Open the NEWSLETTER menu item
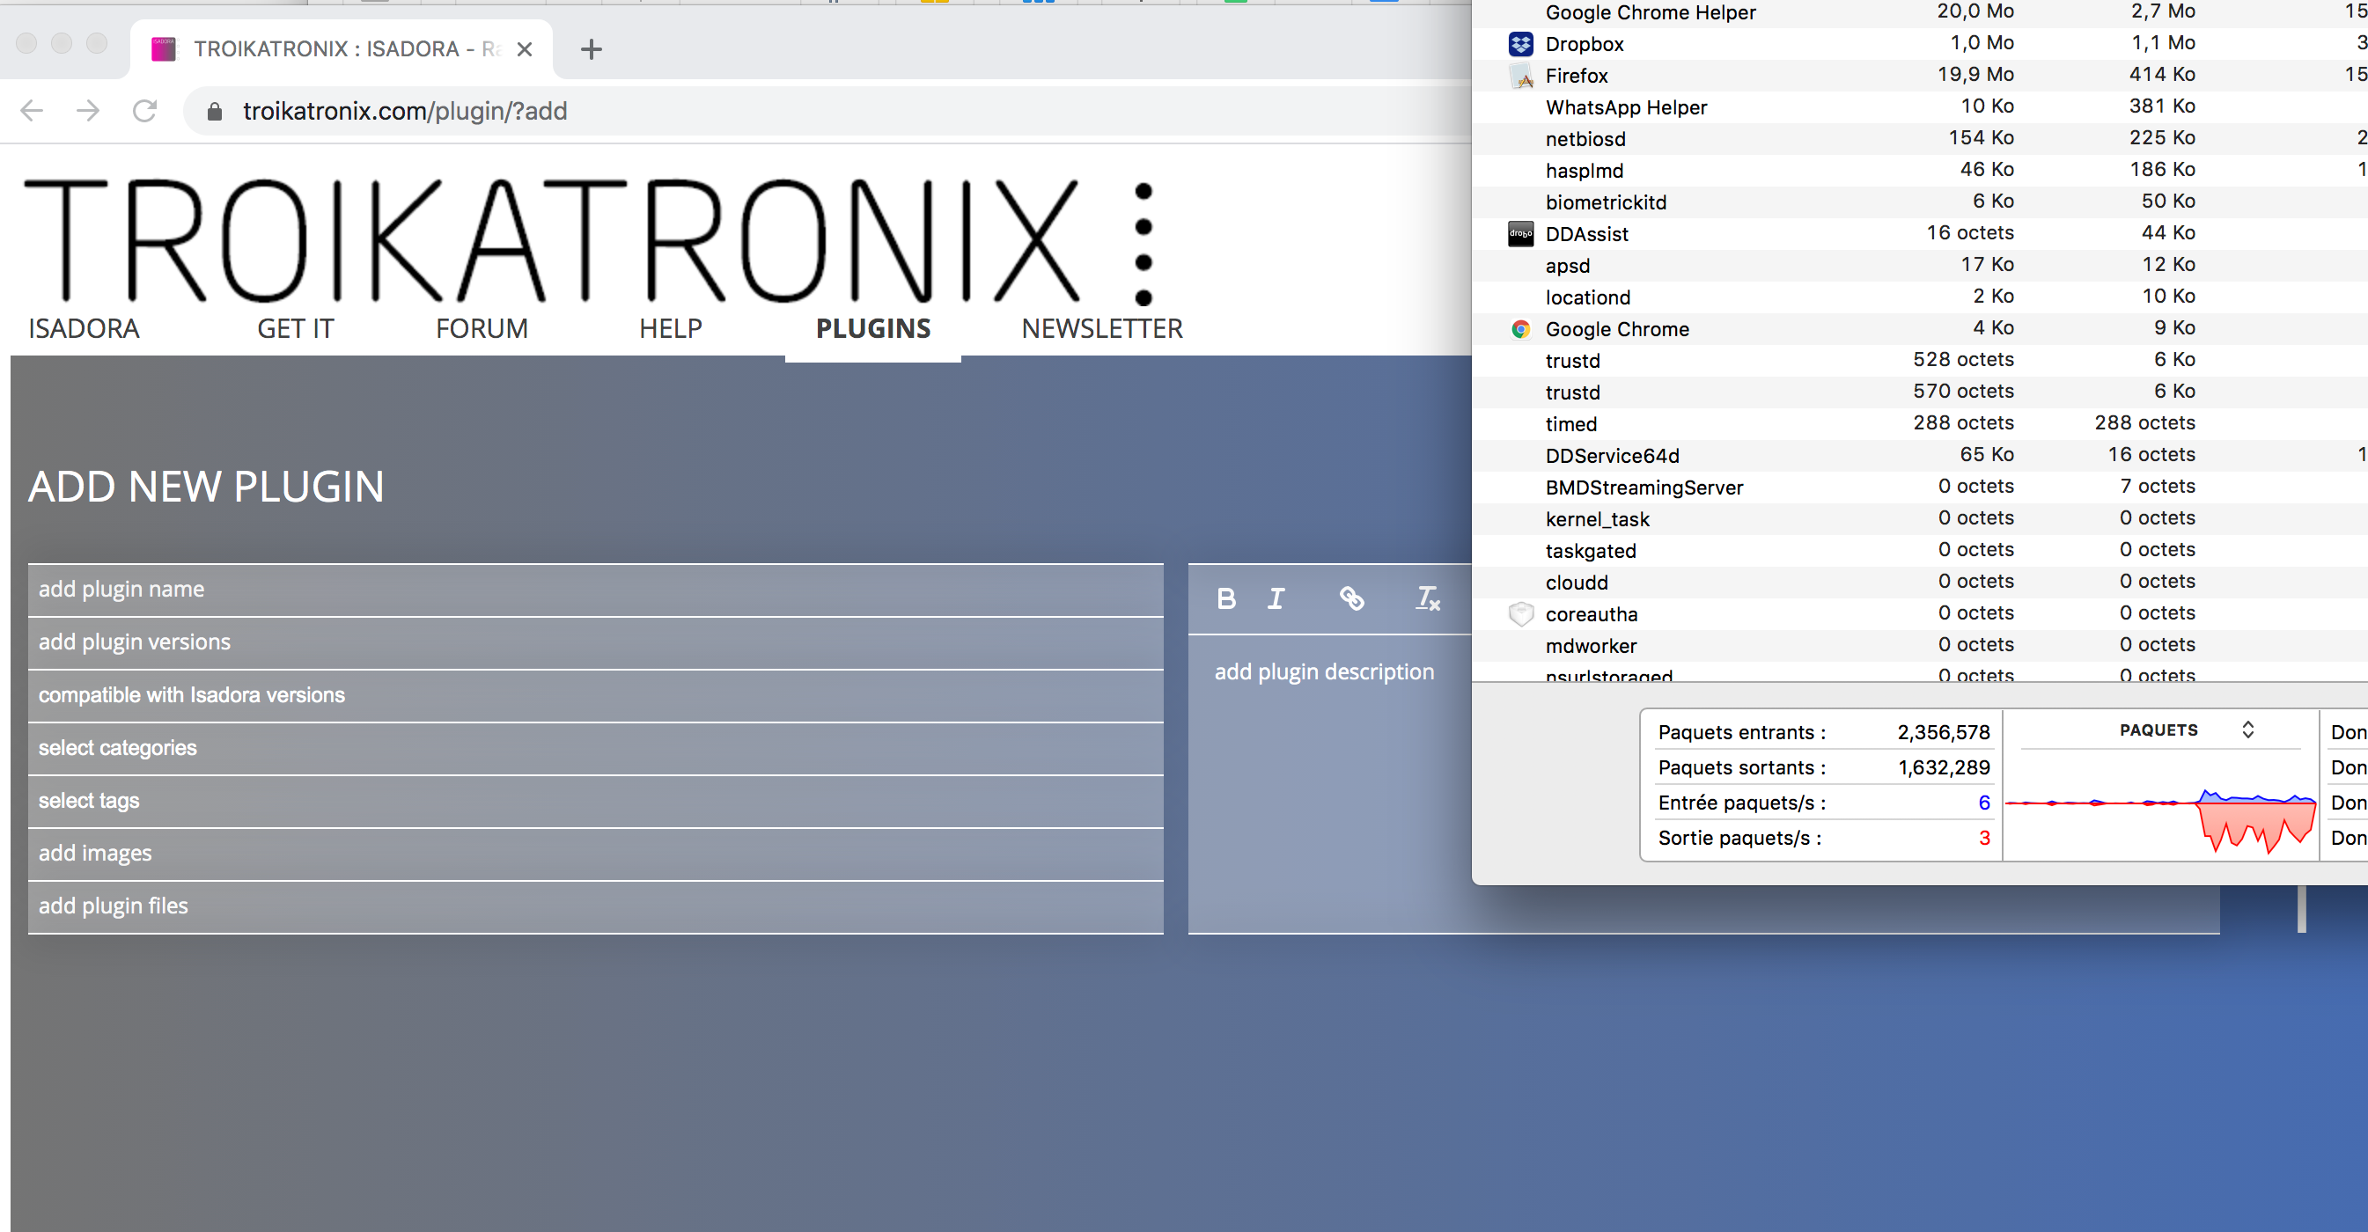Screen dimensions: 2368x1232 pos(1102,329)
